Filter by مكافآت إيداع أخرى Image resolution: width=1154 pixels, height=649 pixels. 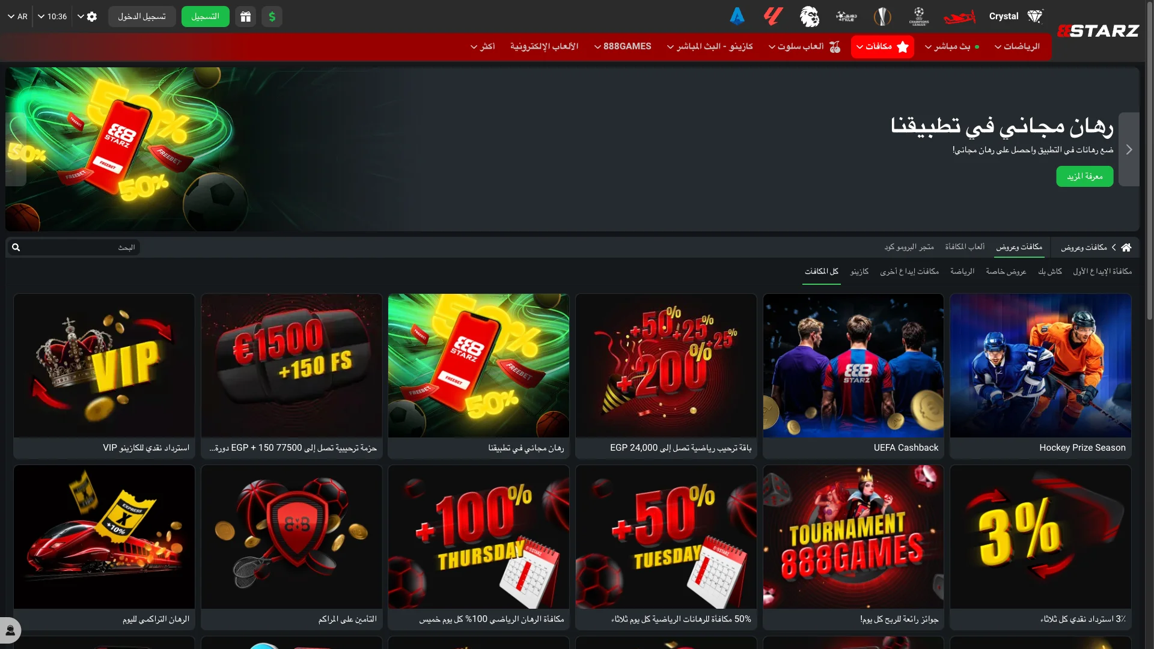(x=909, y=272)
